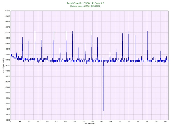Click the 1476.0 y-axis value

pos(8,104)
